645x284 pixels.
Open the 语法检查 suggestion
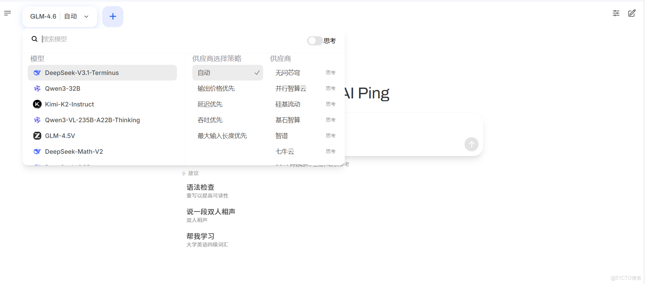coord(200,187)
